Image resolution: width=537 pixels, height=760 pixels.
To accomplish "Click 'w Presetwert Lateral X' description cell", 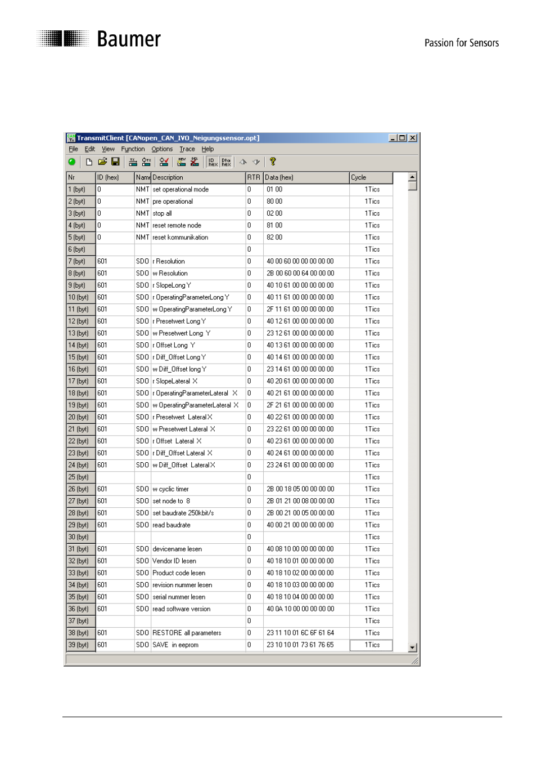I will point(198,430).
